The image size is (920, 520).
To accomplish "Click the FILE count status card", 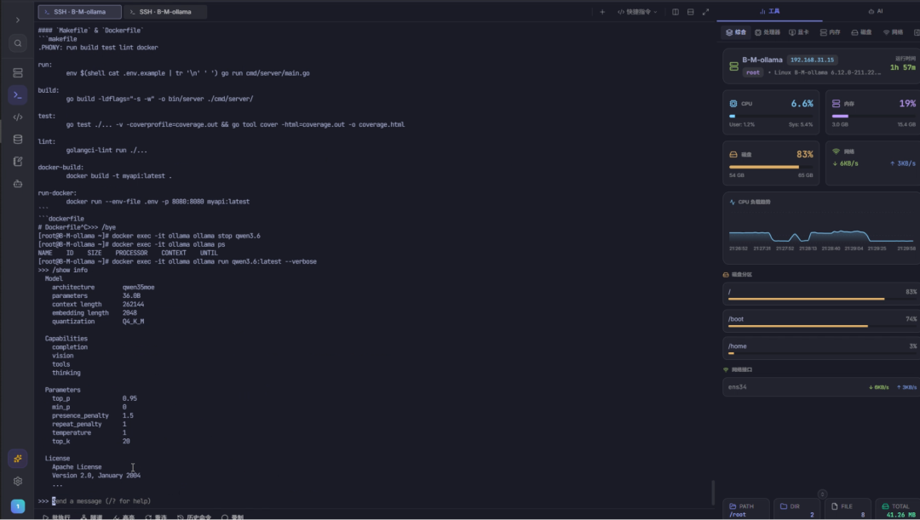I will click(x=848, y=510).
